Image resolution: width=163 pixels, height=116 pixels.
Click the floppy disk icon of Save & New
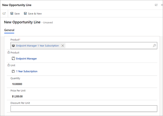[25, 13]
